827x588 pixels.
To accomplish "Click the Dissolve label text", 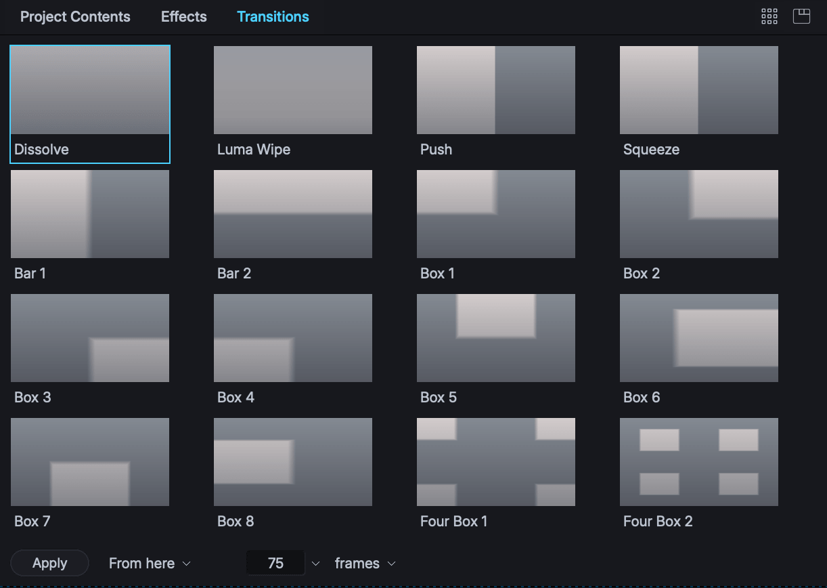I will [42, 149].
